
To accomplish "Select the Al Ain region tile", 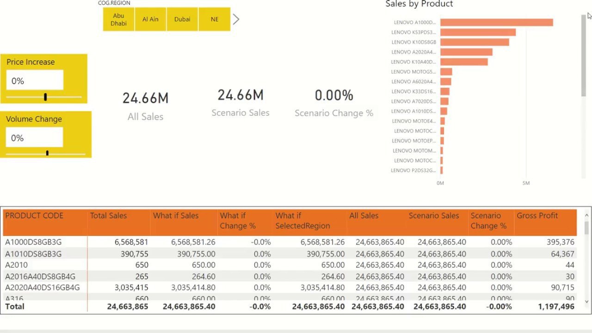I will (150, 19).
